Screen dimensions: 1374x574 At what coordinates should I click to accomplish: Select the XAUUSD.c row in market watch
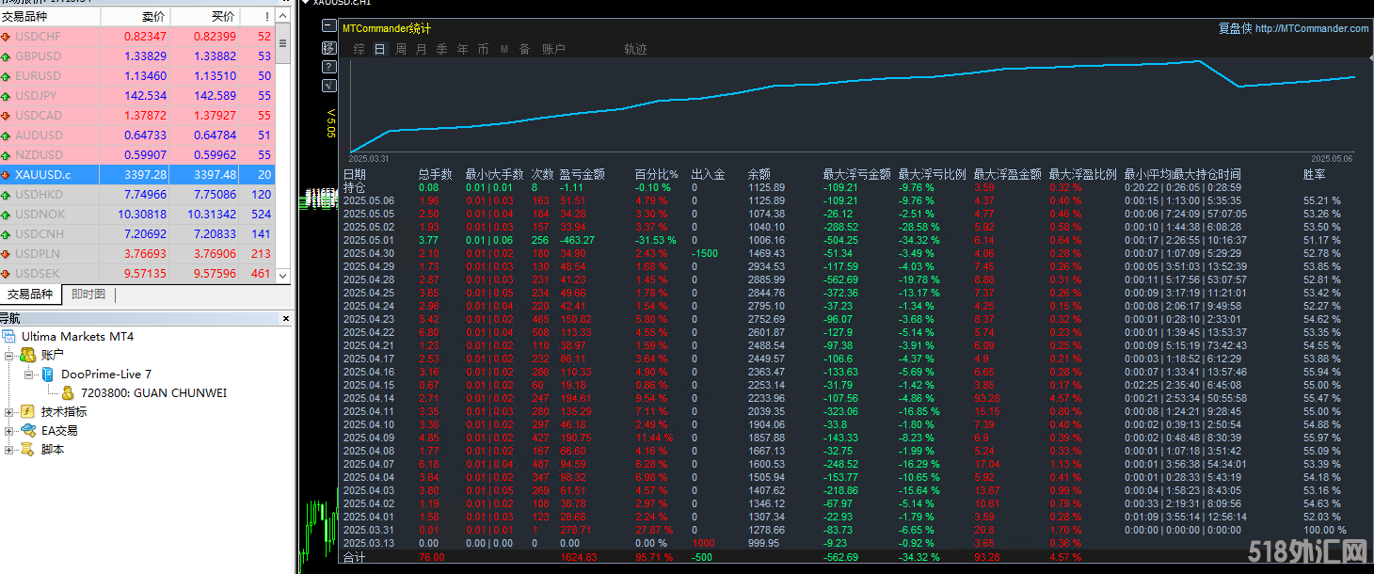tap(137, 175)
